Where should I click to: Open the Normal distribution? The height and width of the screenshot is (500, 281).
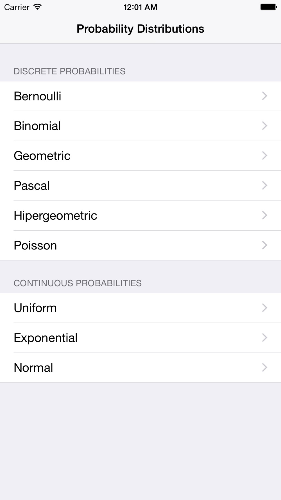(x=140, y=368)
